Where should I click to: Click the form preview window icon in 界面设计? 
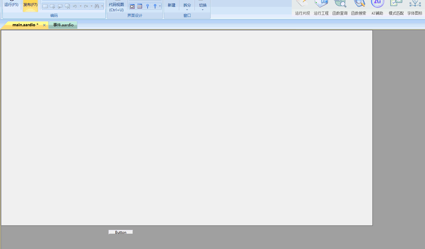pos(132,6)
